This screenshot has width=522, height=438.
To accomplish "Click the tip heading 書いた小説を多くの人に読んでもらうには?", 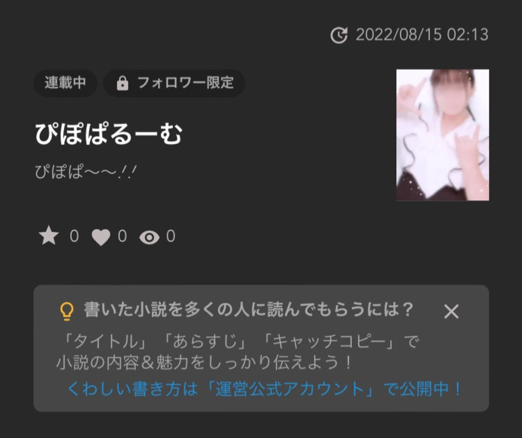I will point(248,310).
